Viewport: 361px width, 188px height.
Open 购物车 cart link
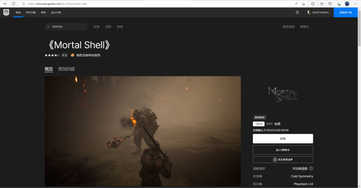coord(305,27)
